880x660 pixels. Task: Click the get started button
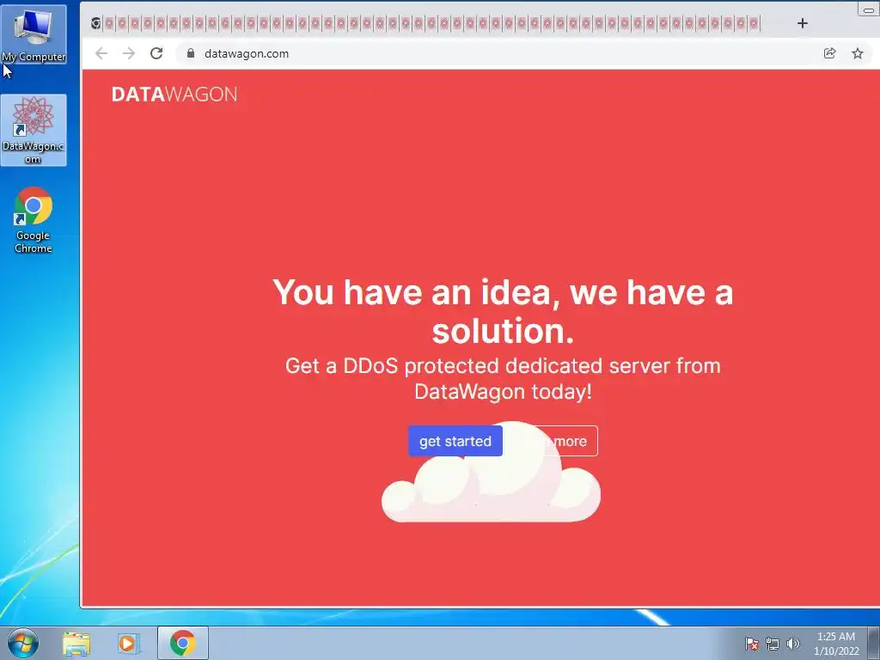click(455, 441)
